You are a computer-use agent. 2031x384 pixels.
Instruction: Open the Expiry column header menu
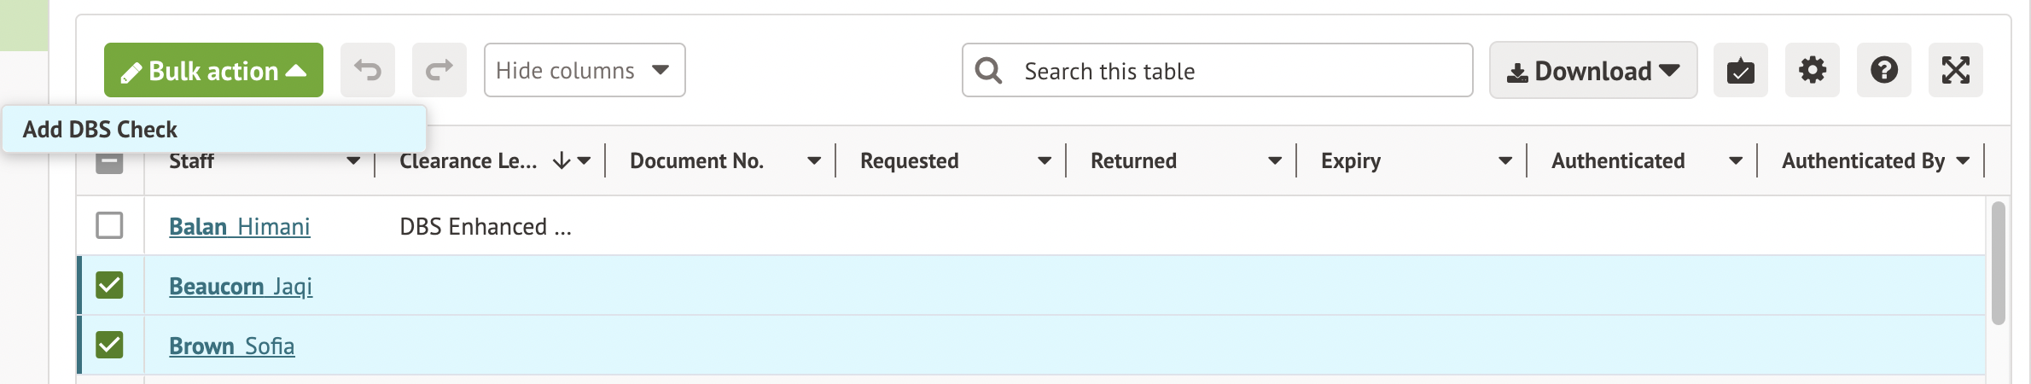pyautogui.click(x=1504, y=160)
